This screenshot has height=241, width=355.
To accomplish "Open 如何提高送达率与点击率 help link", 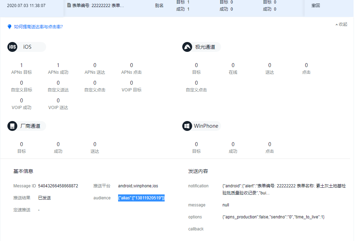I will click(38, 26).
